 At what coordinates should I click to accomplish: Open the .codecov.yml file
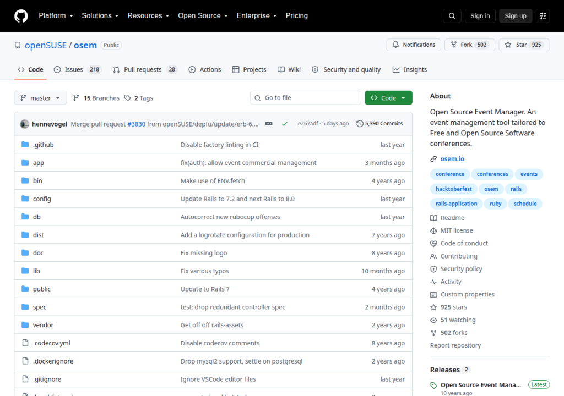pyautogui.click(x=51, y=343)
